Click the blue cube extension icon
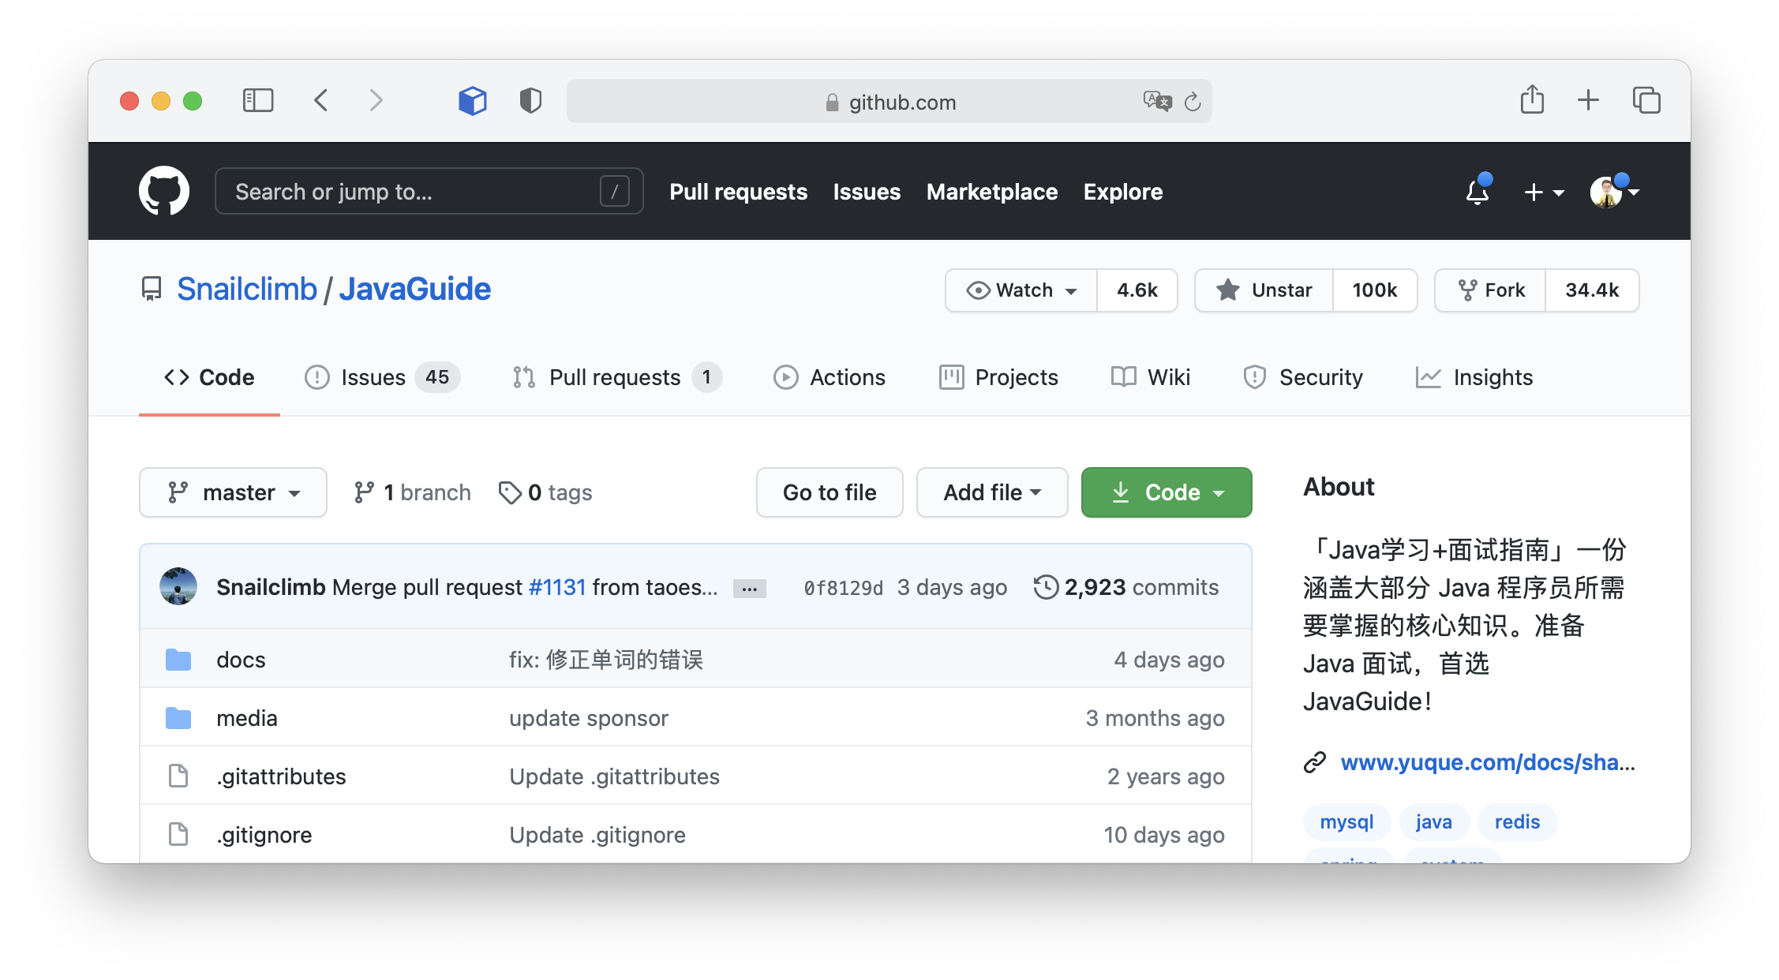 (x=473, y=100)
